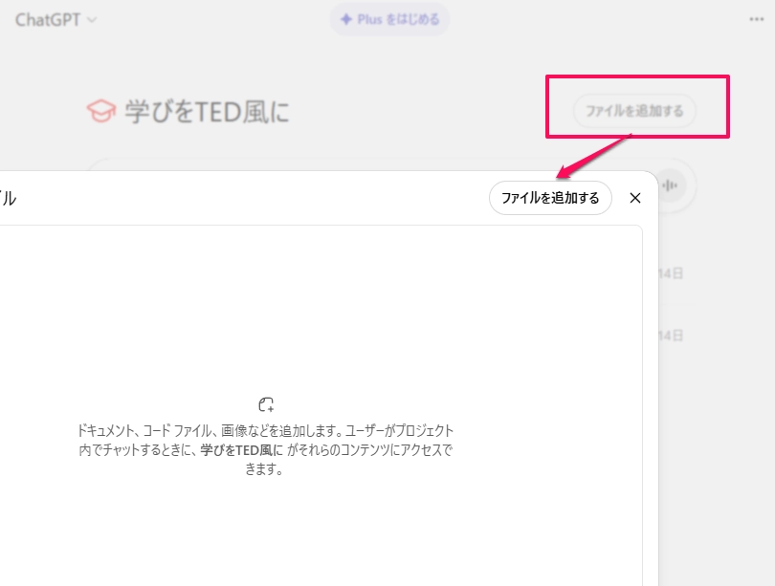Screen dimensions: 775x586
Task: Click the Plus をはじめる upgrade button
Action: [388, 18]
